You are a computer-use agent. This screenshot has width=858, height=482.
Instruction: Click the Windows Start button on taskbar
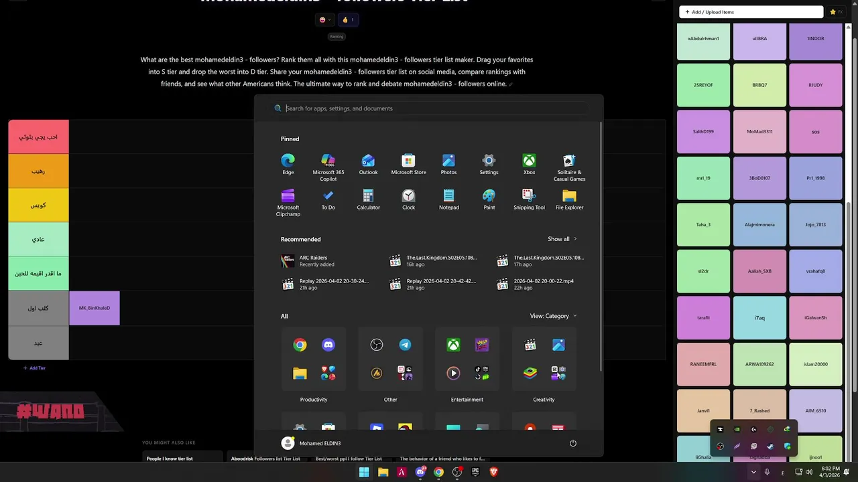click(x=364, y=472)
